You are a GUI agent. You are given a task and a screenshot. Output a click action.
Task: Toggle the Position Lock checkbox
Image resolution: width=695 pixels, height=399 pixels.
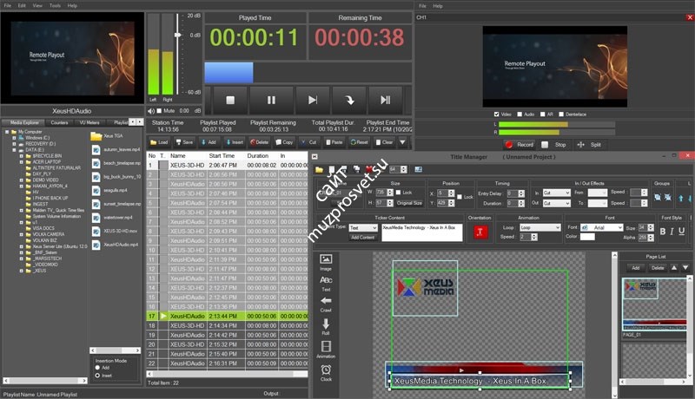pos(460,197)
